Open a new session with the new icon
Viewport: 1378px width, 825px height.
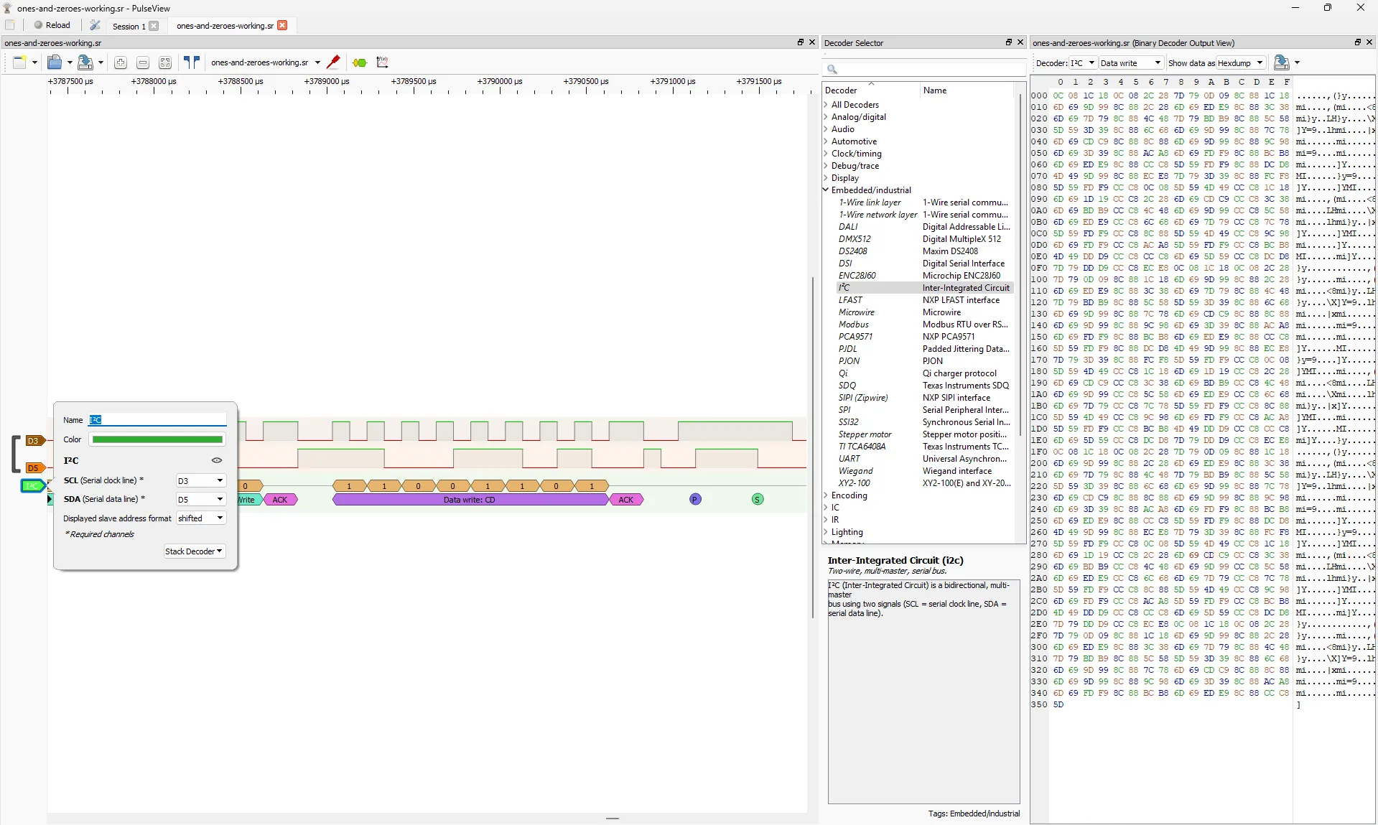point(19,62)
